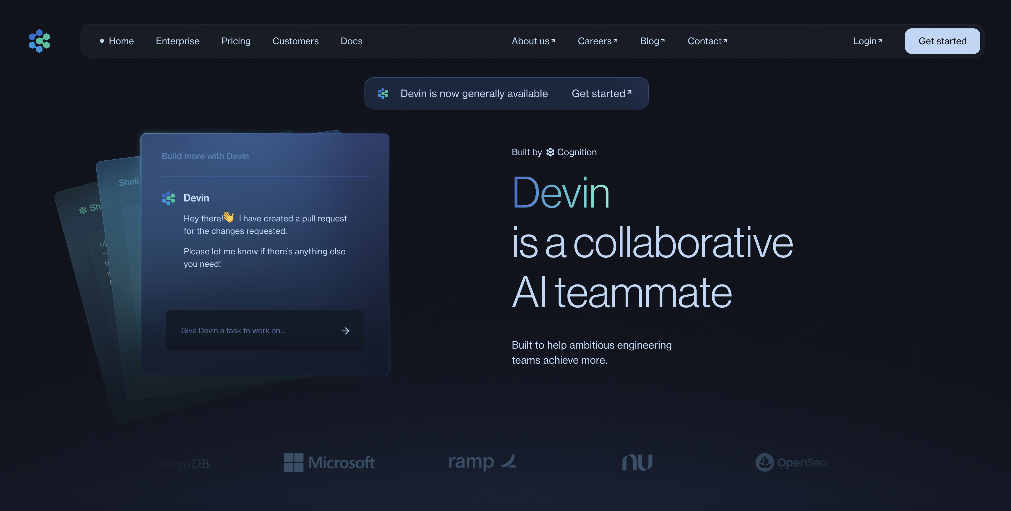Click the Devin name in the chat card
Viewport: 1011px width, 511px height.
click(196, 198)
